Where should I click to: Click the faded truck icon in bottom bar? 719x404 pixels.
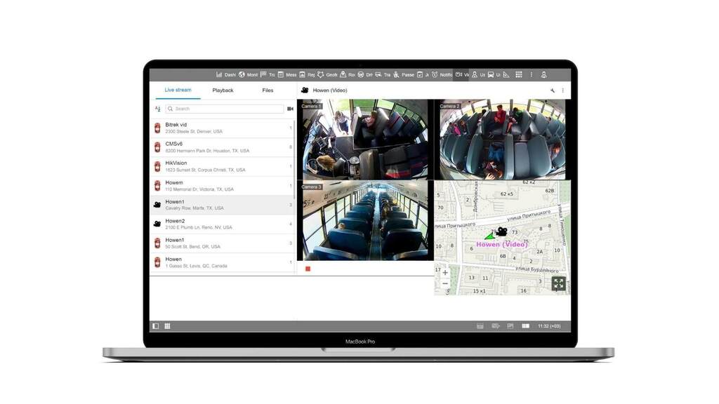pyautogui.click(x=496, y=326)
